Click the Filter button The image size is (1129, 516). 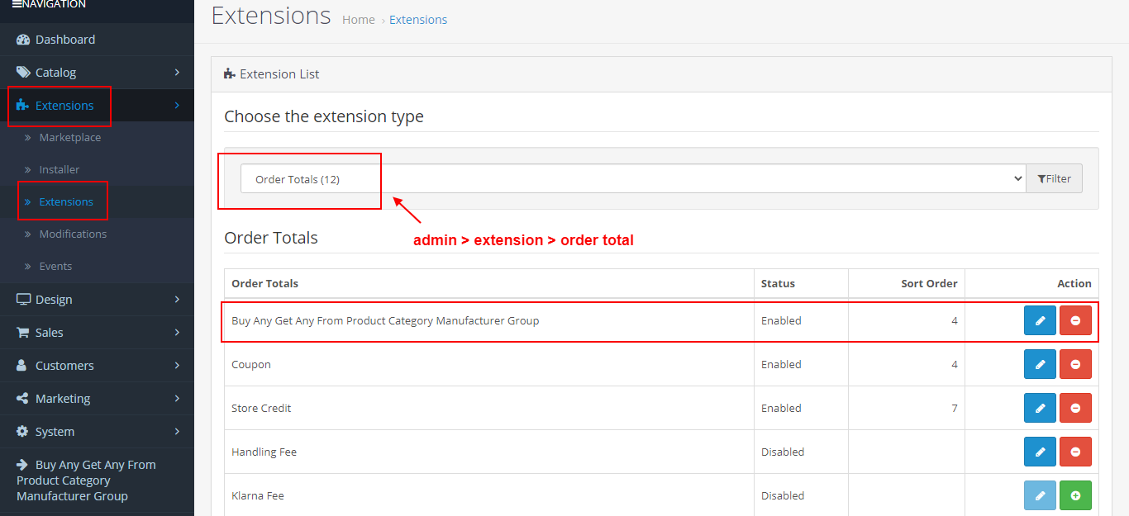(x=1054, y=179)
